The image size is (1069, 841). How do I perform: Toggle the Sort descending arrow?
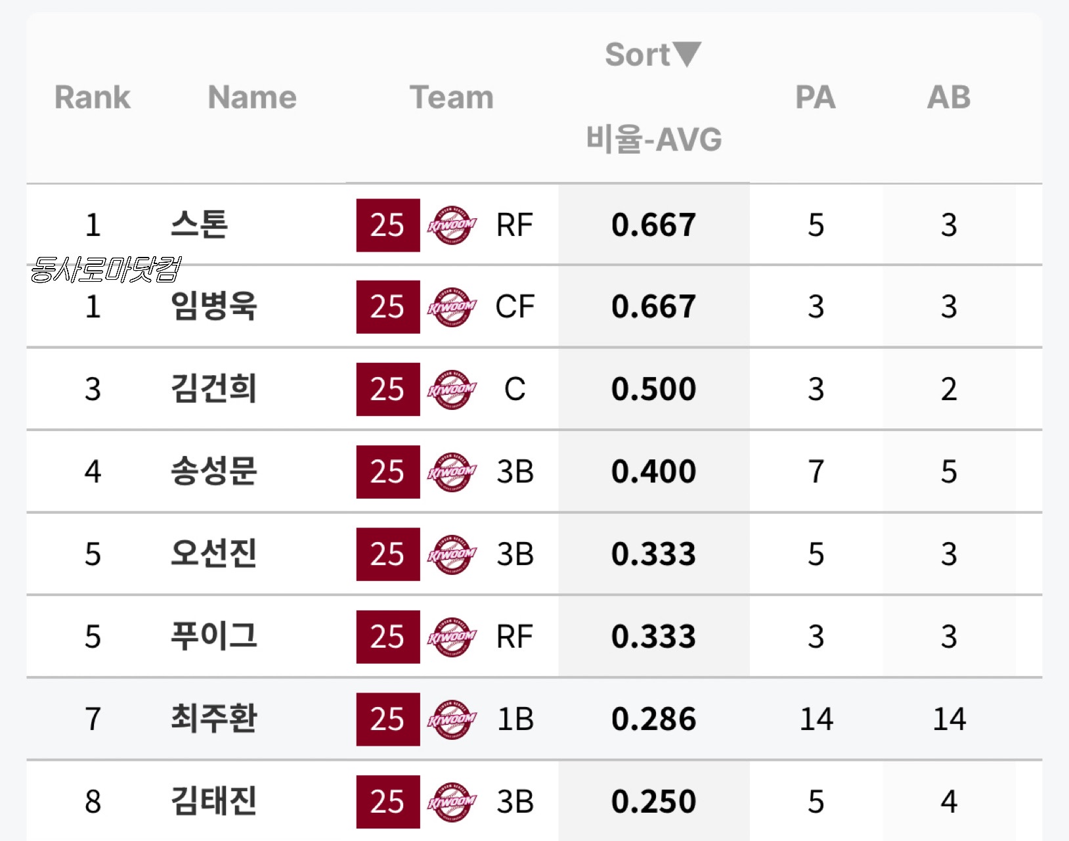(687, 54)
